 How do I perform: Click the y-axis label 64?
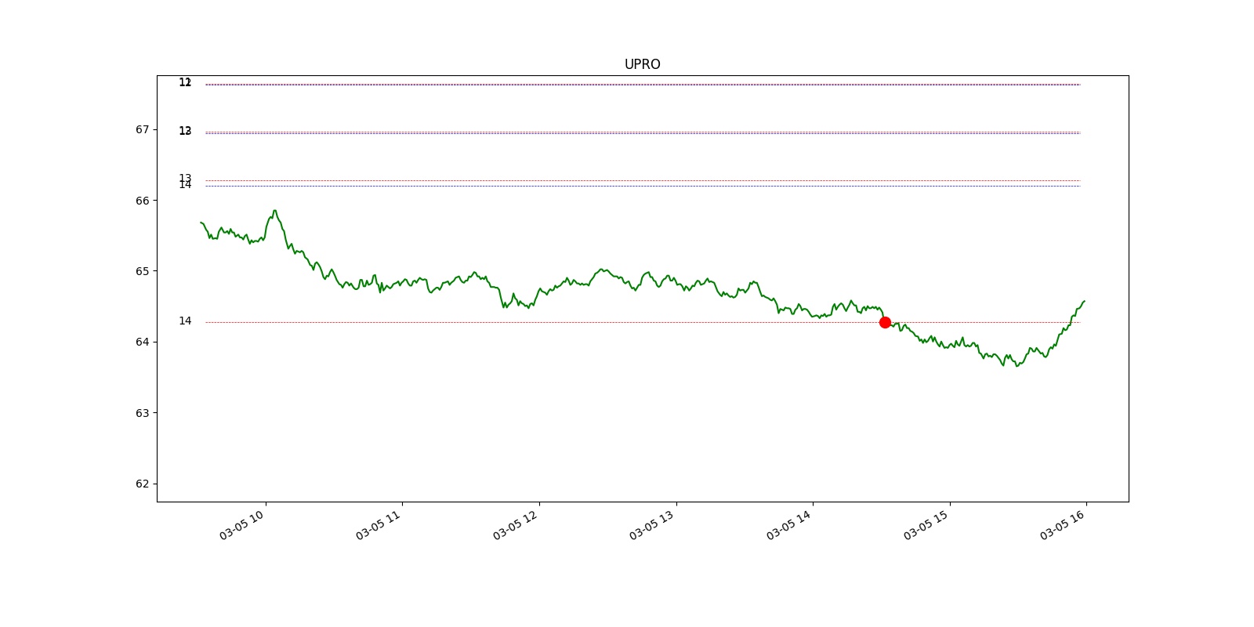point(142,342)
